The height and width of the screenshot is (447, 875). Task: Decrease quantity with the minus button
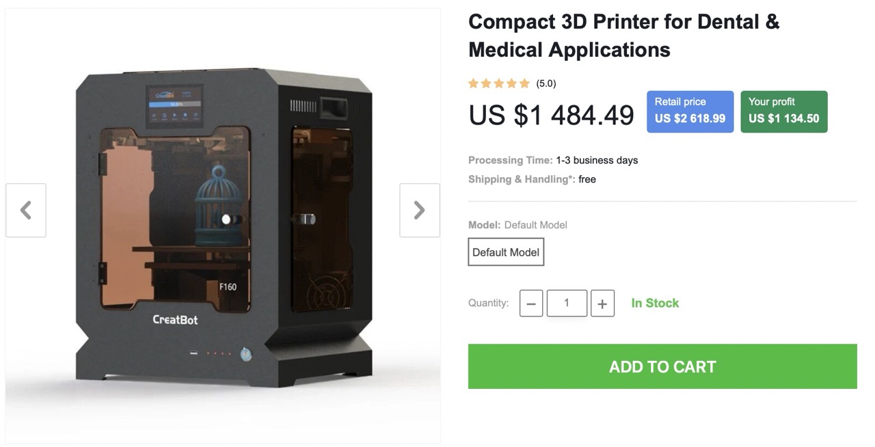point(531,303)
